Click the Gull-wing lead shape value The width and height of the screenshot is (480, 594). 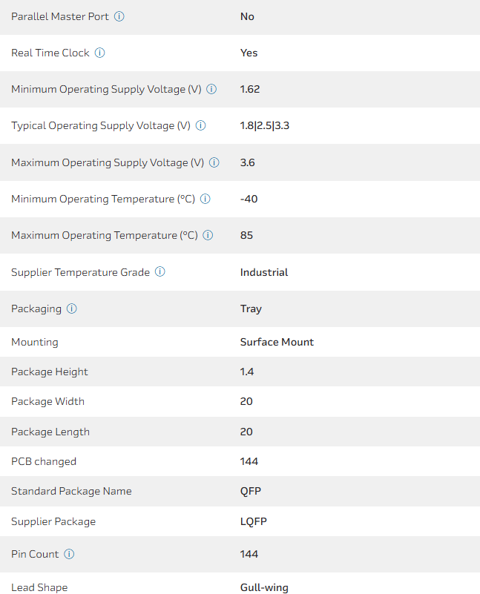click(264, 587)
